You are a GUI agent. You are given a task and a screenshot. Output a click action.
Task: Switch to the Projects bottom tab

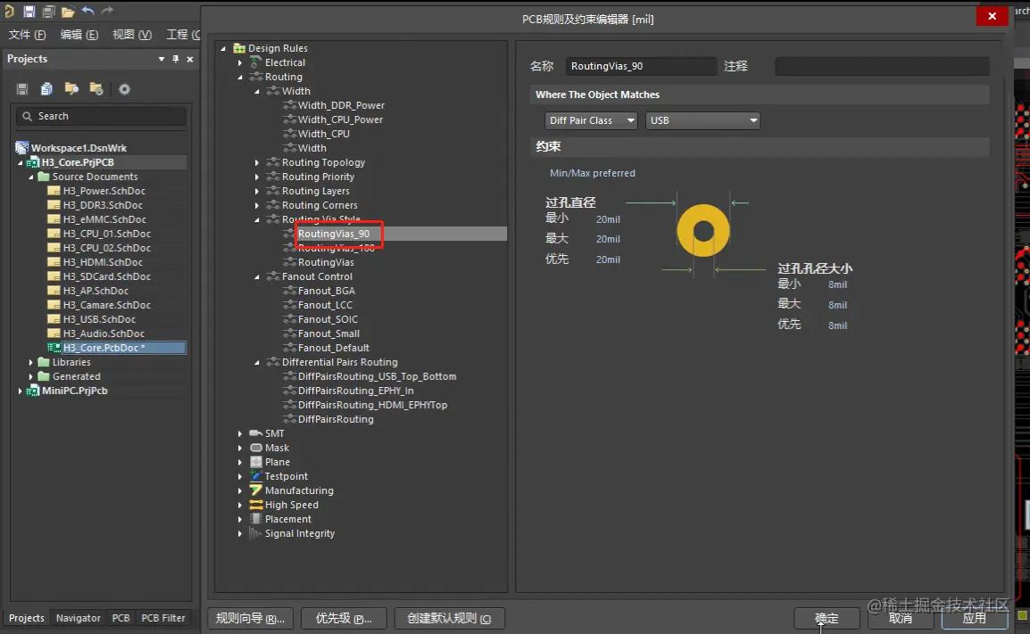tap(26, 618)
